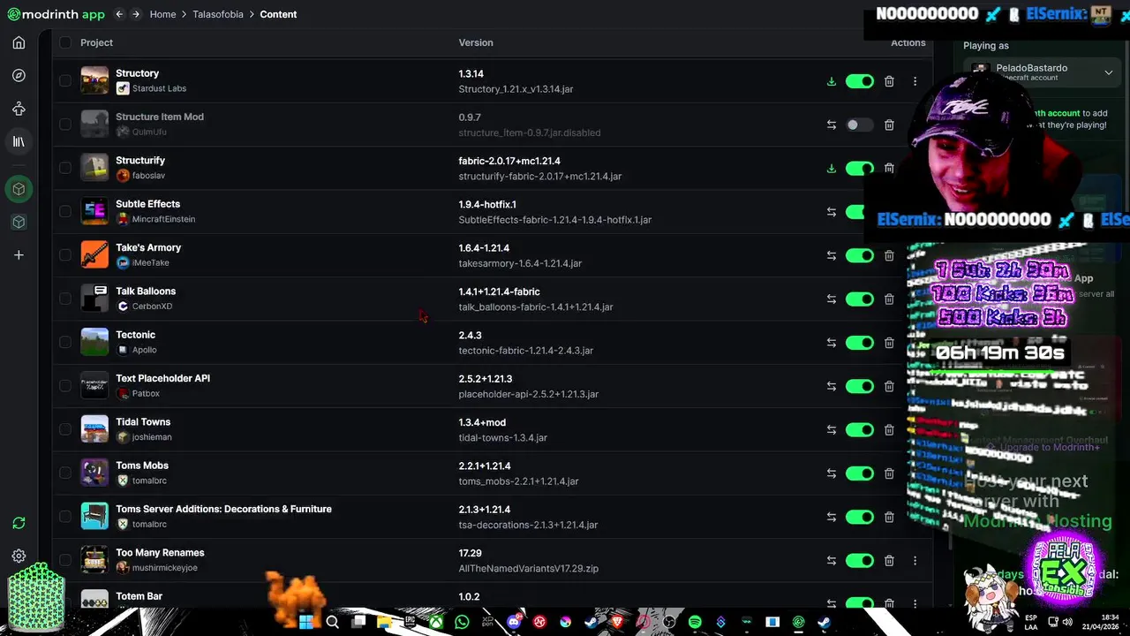Open the Home icon in left sidebar
1130x636 pixels.
(x=19, y=42)
